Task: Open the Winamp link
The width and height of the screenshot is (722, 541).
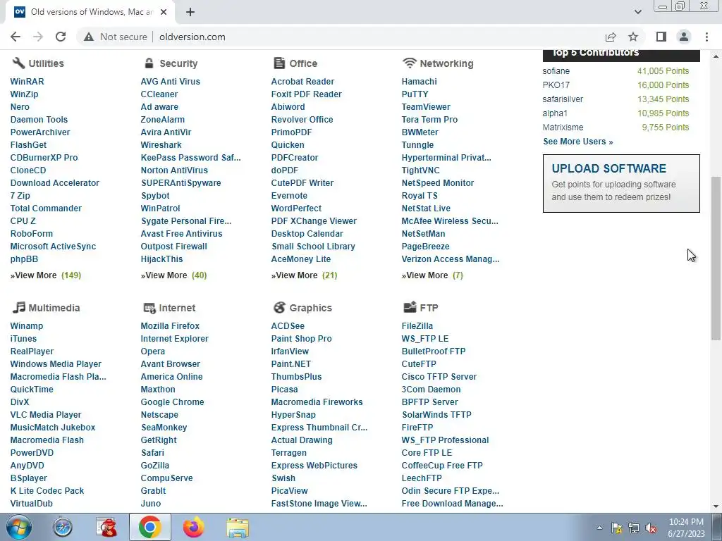Action: (26, 325)
